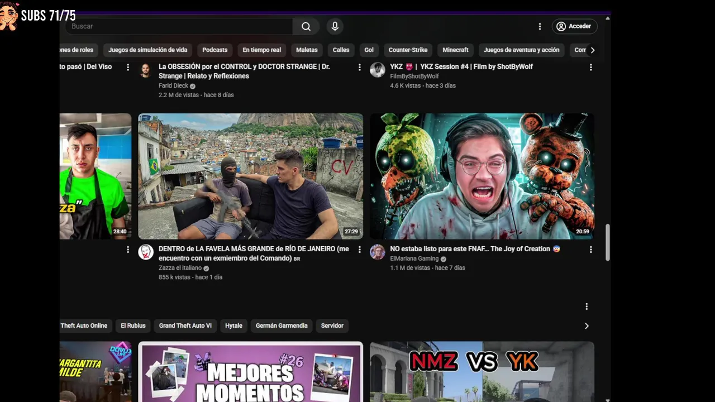Open the three-dot menu above the topic shelf
715x402 pixels.
587,307
